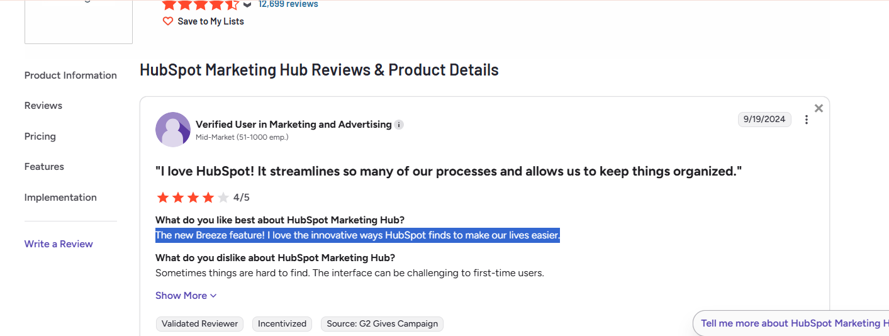This screenshot has height=336, width=889.
Task: Click the overall product star rating at top
Action: pos(200,4)
